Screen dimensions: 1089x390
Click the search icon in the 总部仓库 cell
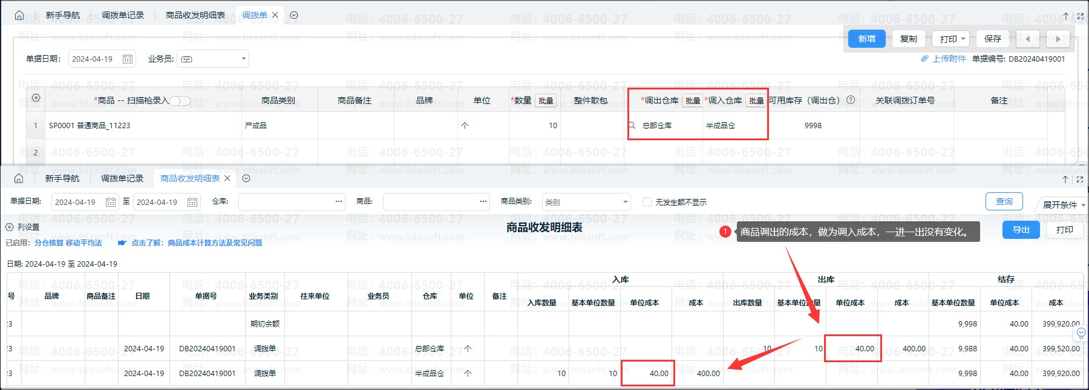[x=632, y=126]
